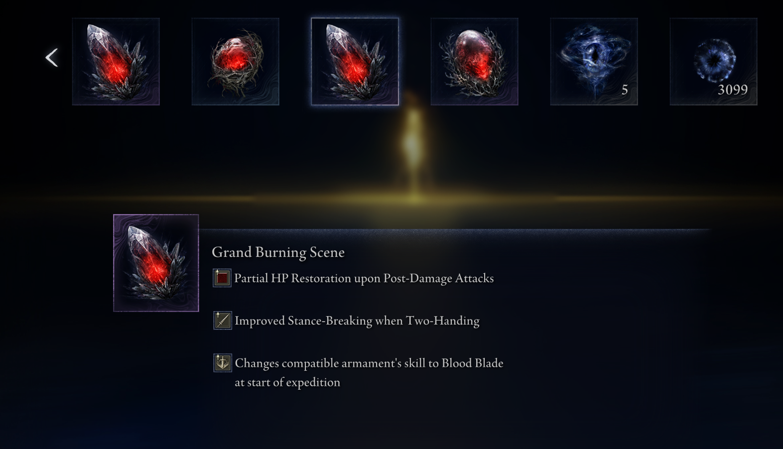Click the quantity 5 on the eye item
783x449 pixels.
[625, 90]
